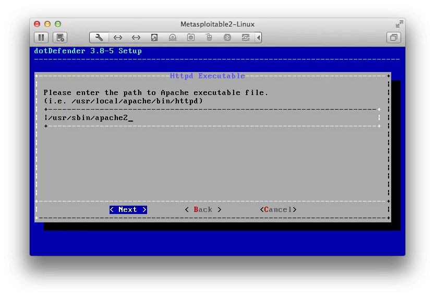Collapse the device toolbar arrow
Screen dimensions: 435x297
click(258, 38)
